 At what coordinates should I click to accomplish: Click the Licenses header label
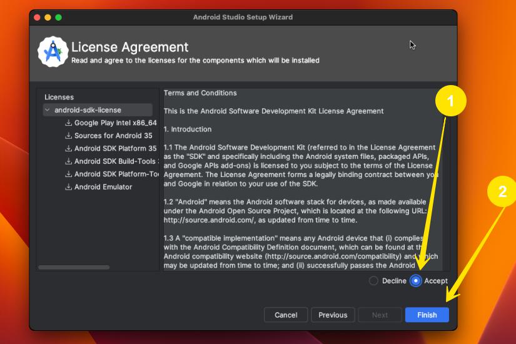(59, 97)
